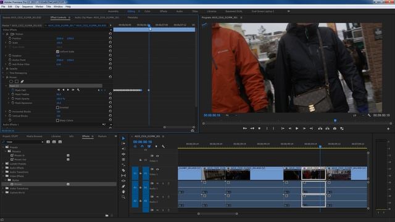Collapse the Mosaic effect properties
Screen dimensions: 395x222
pyautogui.click(x=3, y=77)
